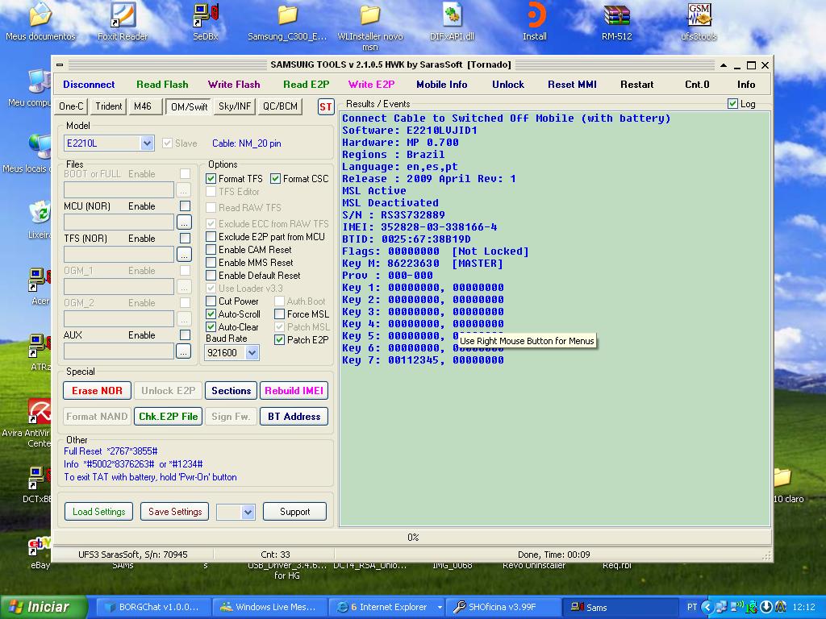
Task: Open the Model dropdown showing E2210L
Action: [147, 143]
